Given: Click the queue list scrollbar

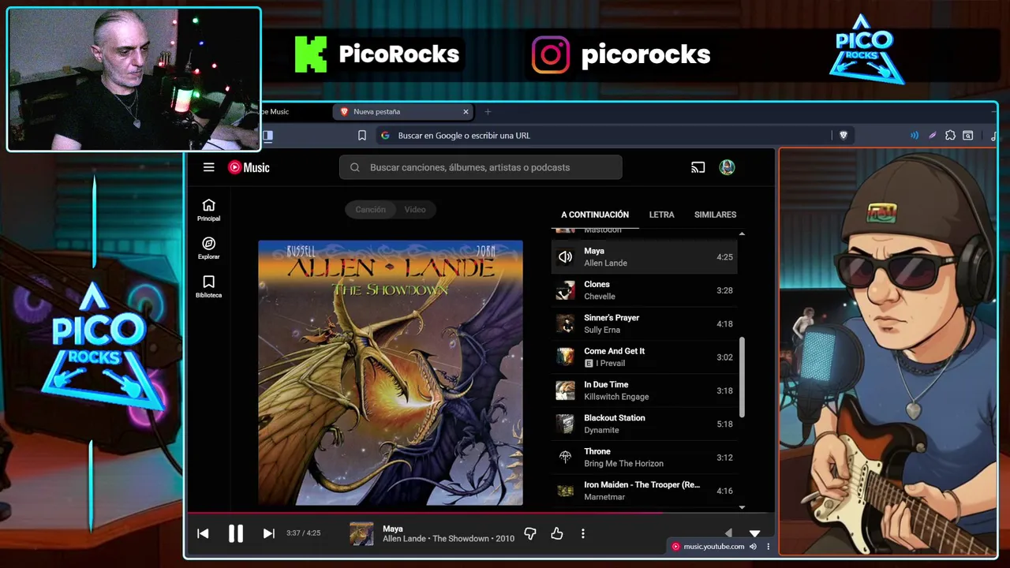Looking at the screenshot, I should coord(742,377).
